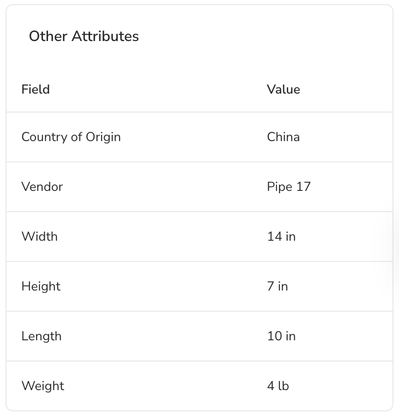The height and width of the screenshot is (415, 399).
Task: Select the Weight field label
Action: 43,386
